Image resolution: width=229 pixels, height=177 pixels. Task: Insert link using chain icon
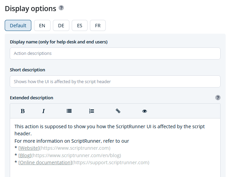coord(118,111)
